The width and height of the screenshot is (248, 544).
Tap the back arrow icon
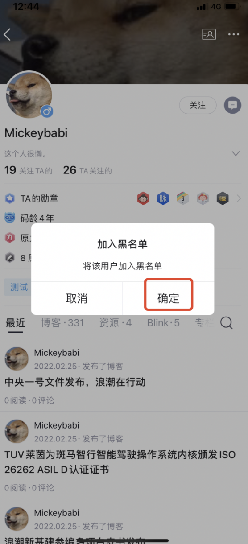click(7, 34)
